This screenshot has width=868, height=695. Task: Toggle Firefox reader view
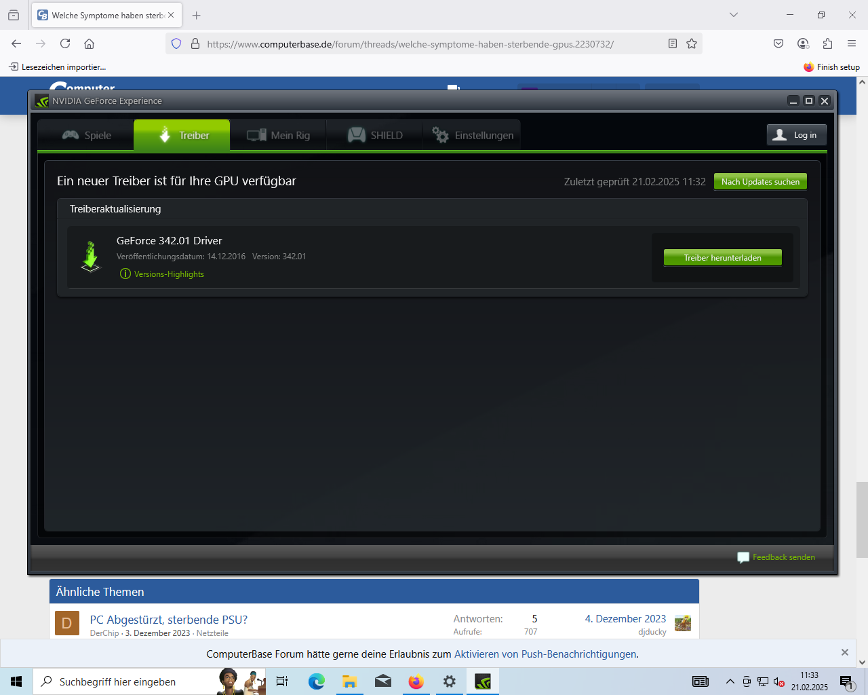click(673, 43)
